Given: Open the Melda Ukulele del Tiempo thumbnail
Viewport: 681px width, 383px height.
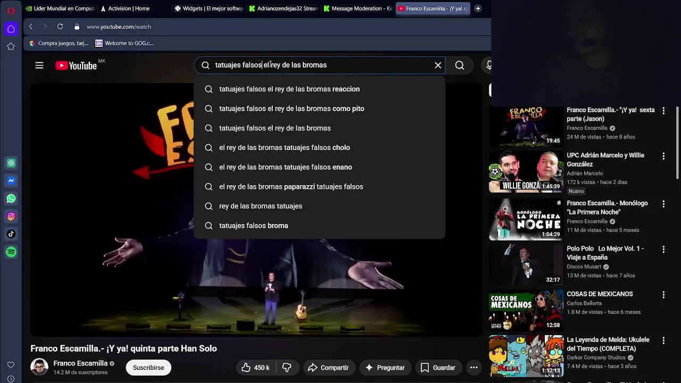Looking at the screenshot, I should 526,355.
